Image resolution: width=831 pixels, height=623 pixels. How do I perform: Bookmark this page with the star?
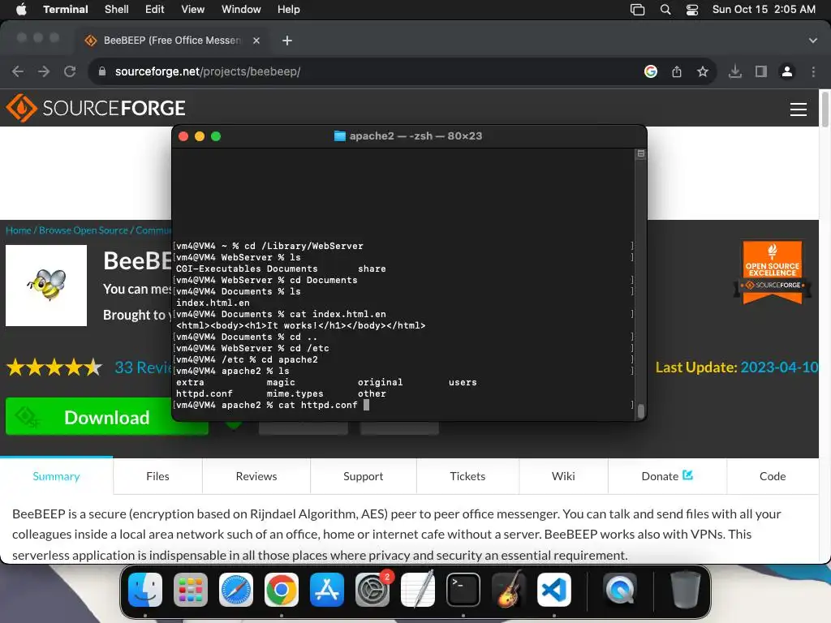[703, 71]
